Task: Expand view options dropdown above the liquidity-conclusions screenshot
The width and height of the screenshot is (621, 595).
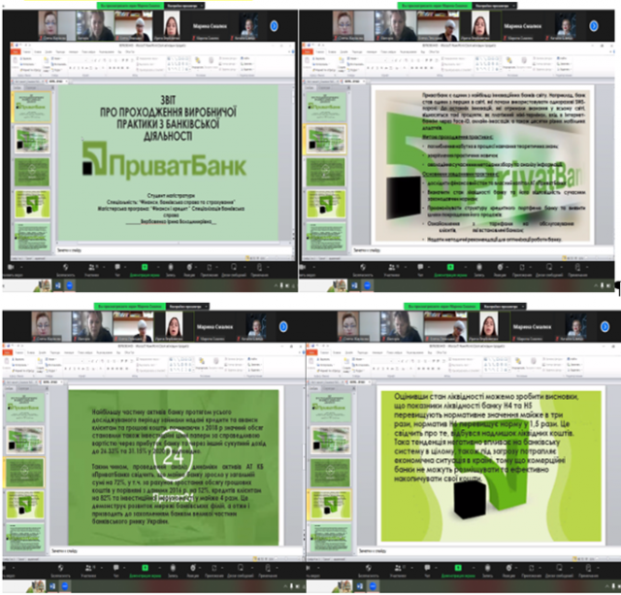Action: (x=503, y=306)
